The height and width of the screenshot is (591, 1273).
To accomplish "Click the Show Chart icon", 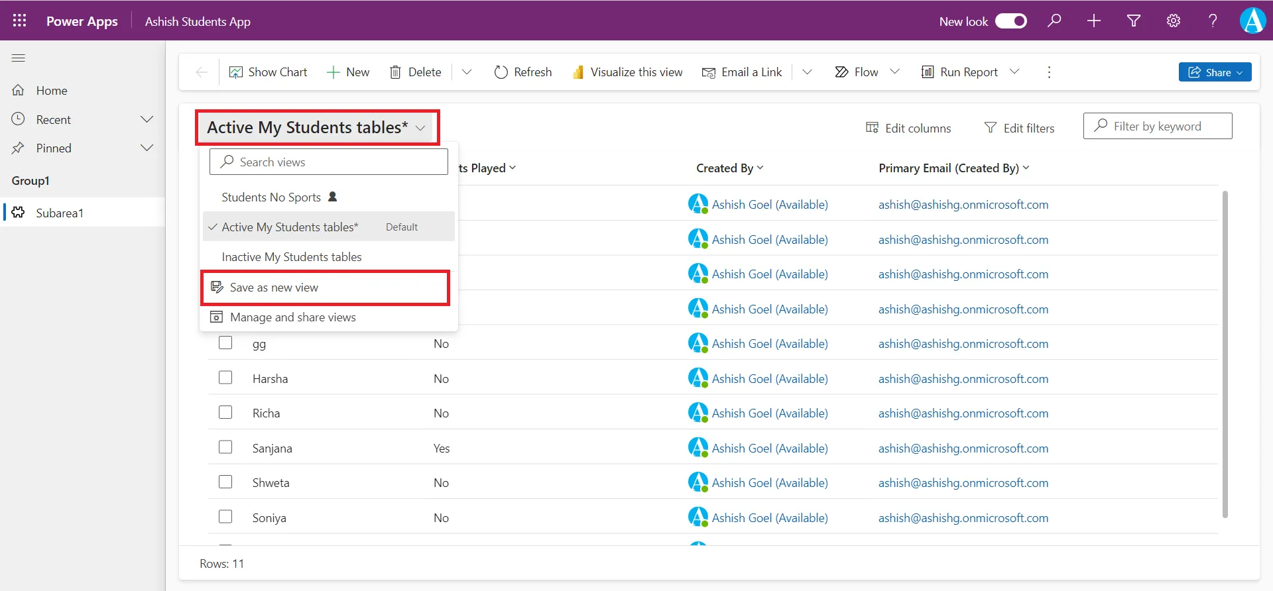I will 235,72.
